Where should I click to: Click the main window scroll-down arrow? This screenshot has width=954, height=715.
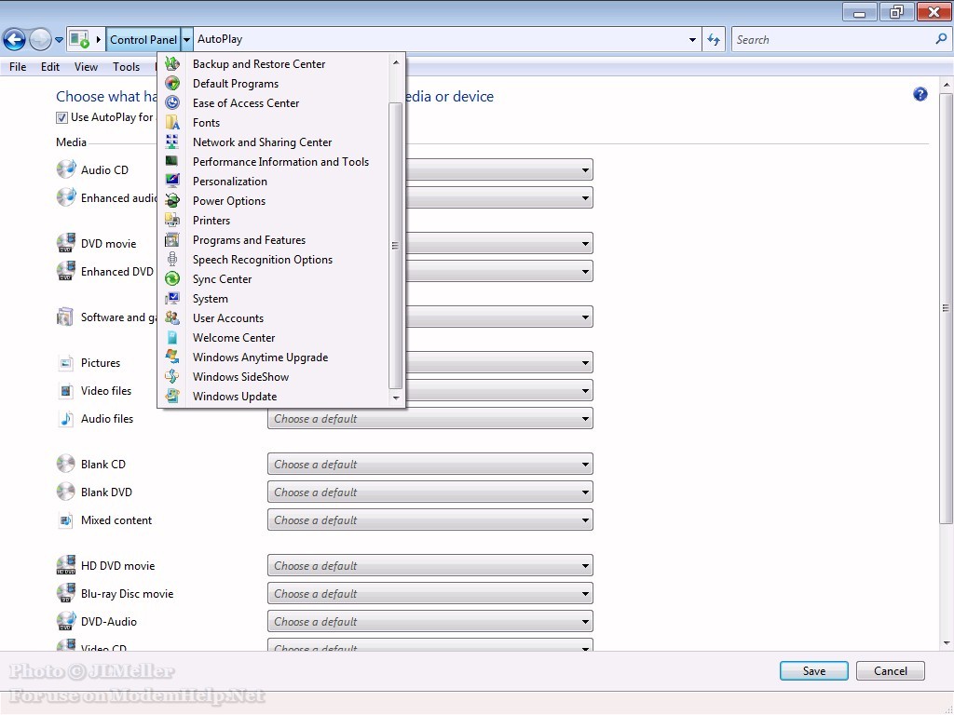coord(946,642)
